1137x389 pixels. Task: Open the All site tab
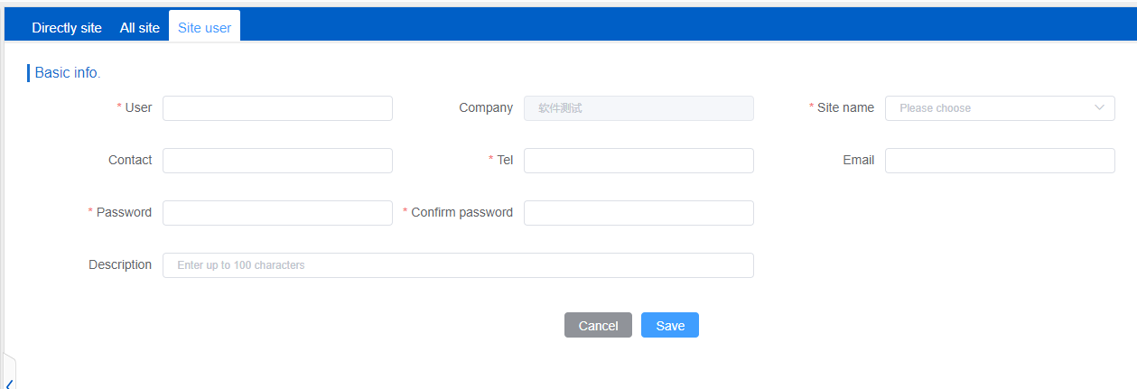(x=140, y=28)
